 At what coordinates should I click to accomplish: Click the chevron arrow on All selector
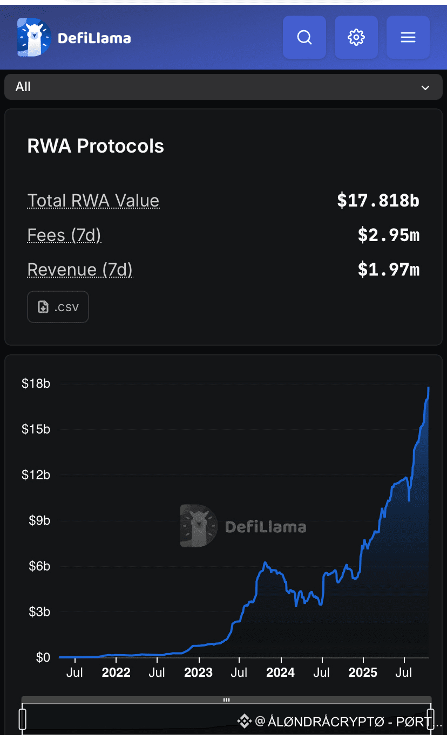(425, 87)
